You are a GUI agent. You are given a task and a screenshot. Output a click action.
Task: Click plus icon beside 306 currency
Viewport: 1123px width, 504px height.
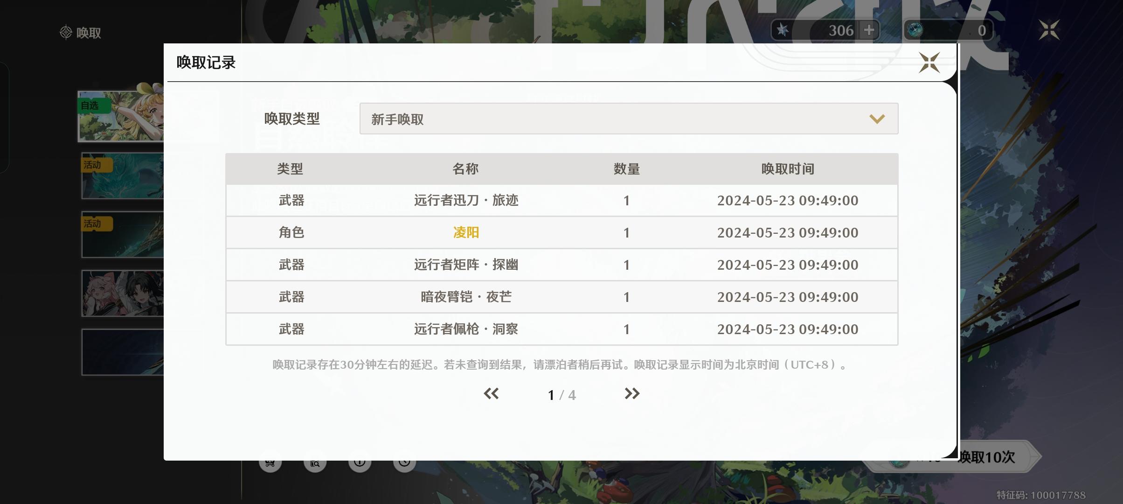coord(869,30)
